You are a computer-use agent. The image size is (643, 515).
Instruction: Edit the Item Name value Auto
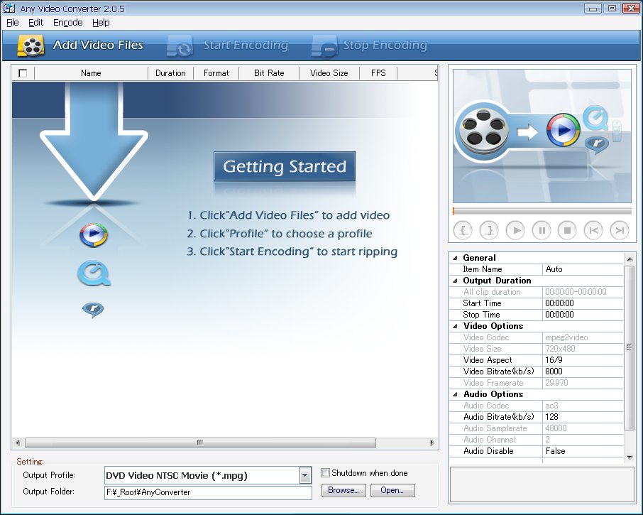[x=582, y=269]
